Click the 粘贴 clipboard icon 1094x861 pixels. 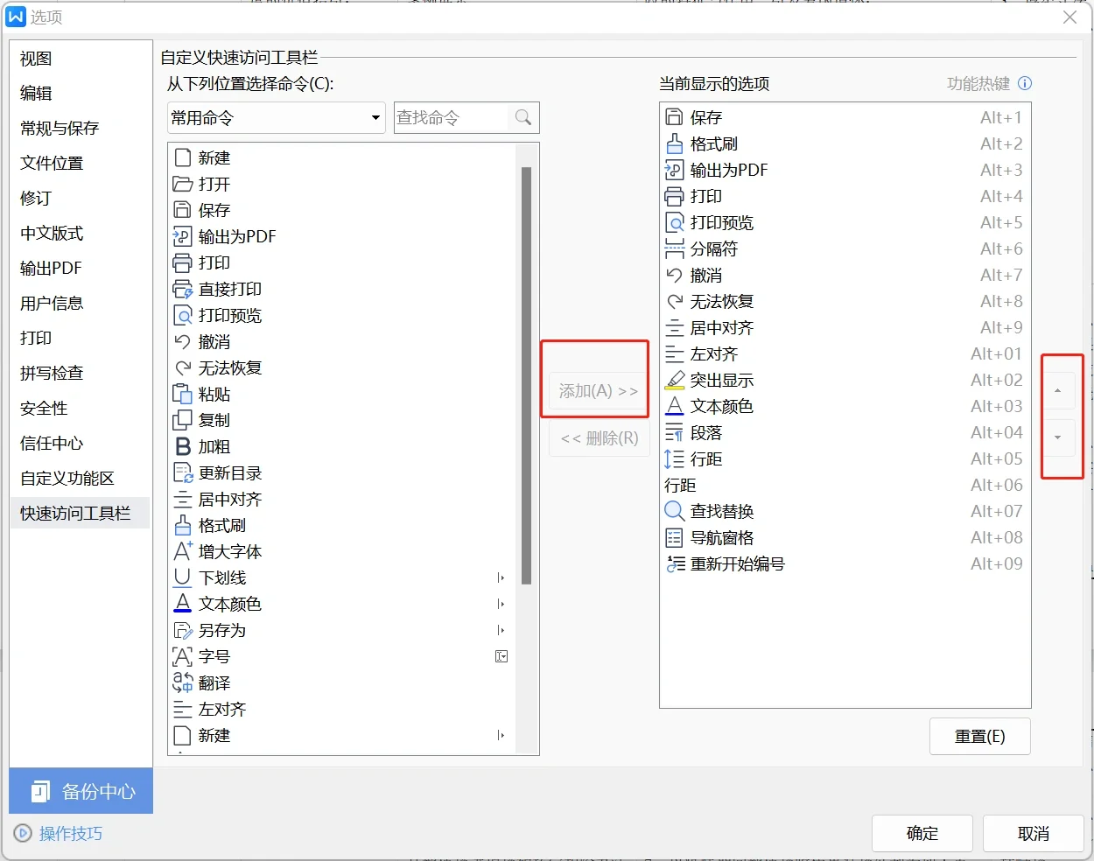(x=182, y=394)
